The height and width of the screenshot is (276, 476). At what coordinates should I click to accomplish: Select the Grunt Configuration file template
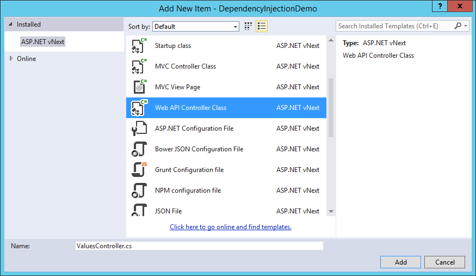pos(226,170)
